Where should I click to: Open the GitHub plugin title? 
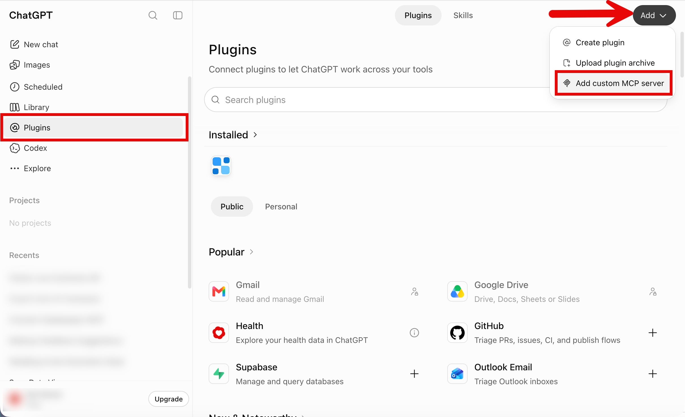489,326
